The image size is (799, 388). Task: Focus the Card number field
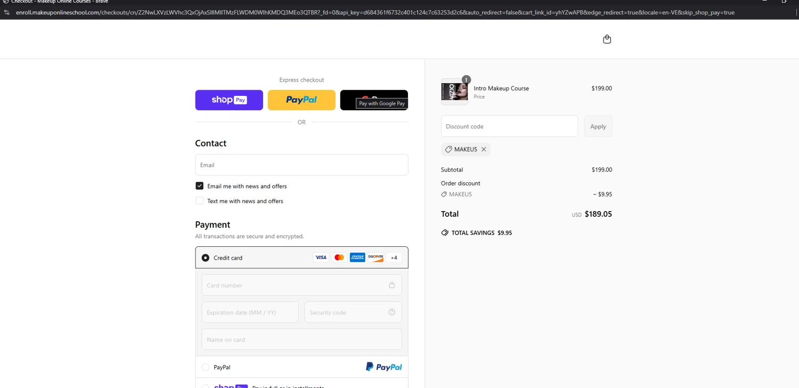pyautogui.click(x=301, y=285)
